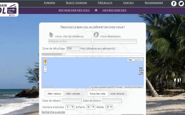The image size is (185, 115).
Task: Choose Vols directs option
Action: (x=117, y=94)
